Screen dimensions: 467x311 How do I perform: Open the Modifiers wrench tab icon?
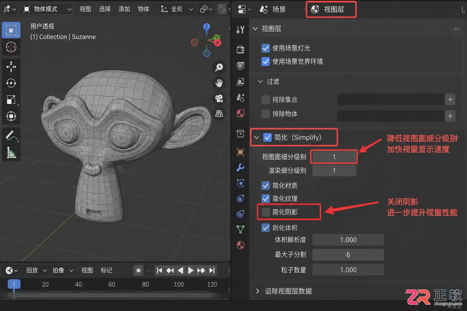click(x=240, y=167)
